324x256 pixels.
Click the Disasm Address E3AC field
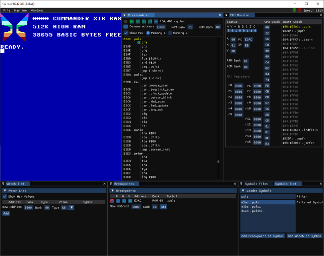tap(161, 27)
